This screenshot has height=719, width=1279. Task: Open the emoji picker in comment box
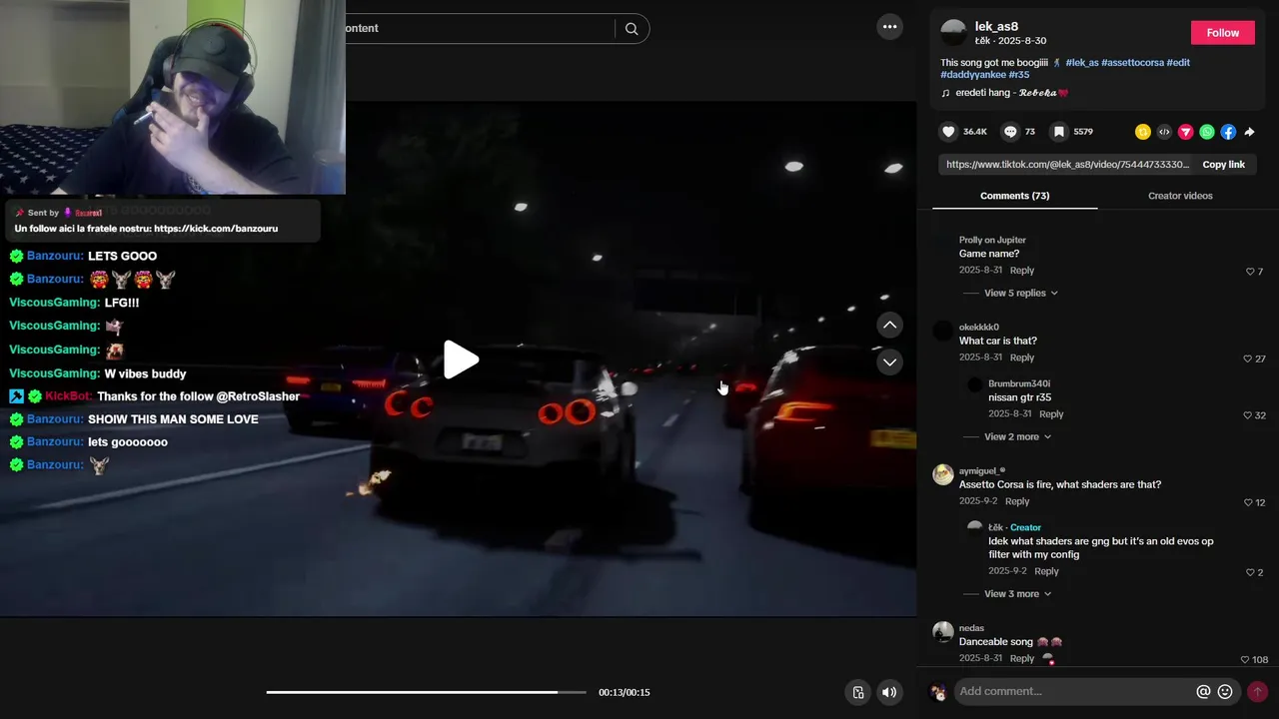click(x=1225, y=691)
